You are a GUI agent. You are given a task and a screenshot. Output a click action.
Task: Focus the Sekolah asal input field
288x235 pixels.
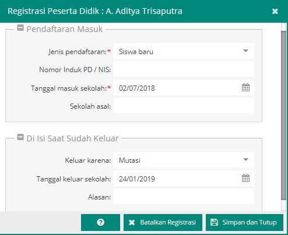[184, 106]
